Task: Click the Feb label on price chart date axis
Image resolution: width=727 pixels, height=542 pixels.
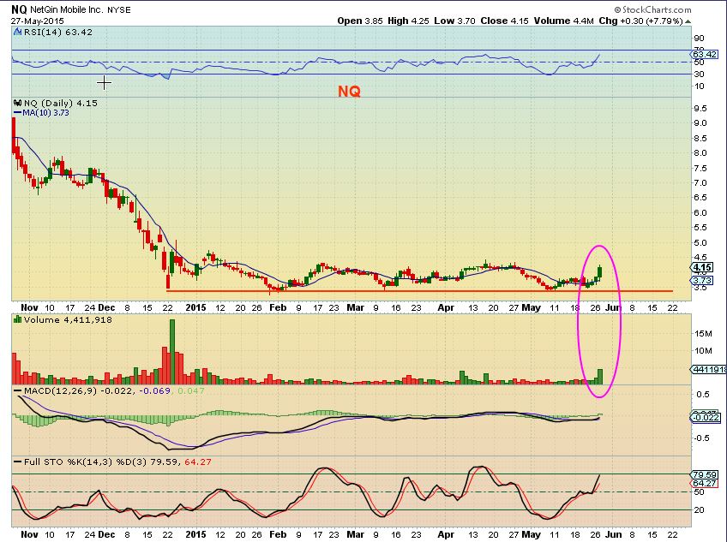Action: [278, 307]
